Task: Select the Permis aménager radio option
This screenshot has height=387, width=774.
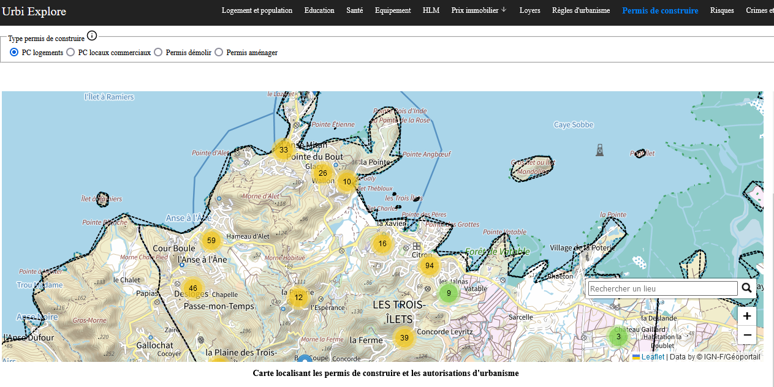Action: 219,53
